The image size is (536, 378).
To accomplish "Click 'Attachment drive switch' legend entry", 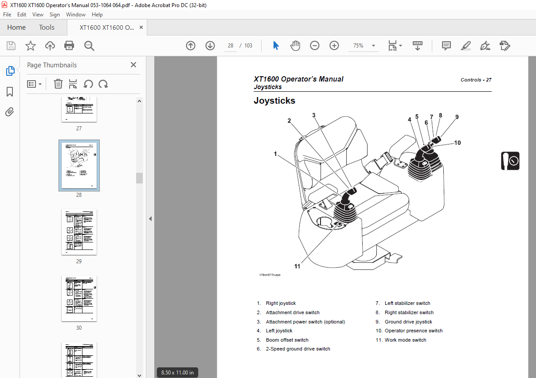I will 293,312.
